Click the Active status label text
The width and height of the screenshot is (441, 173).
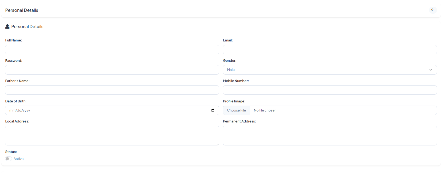(18, 159)
